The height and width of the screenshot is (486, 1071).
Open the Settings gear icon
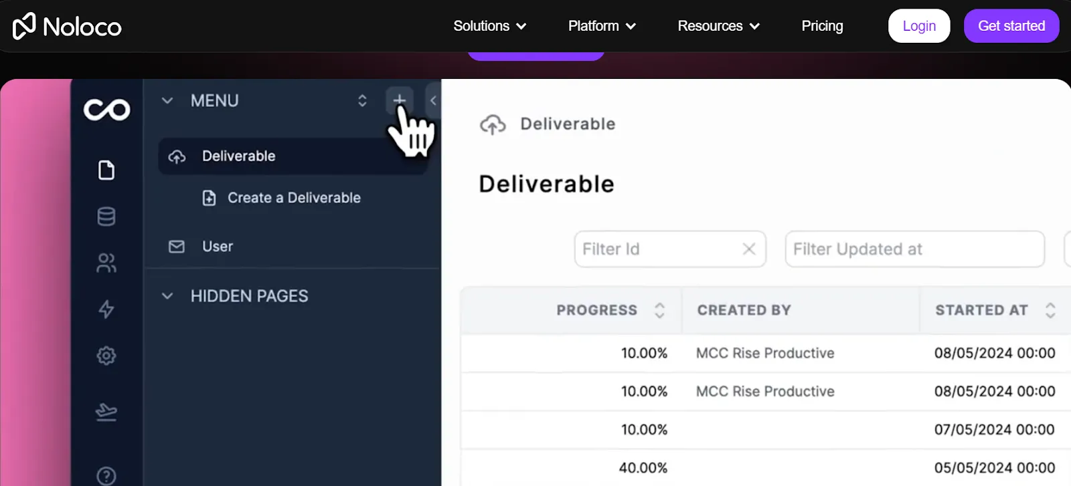pyautogui.click(x=106, y=355)
